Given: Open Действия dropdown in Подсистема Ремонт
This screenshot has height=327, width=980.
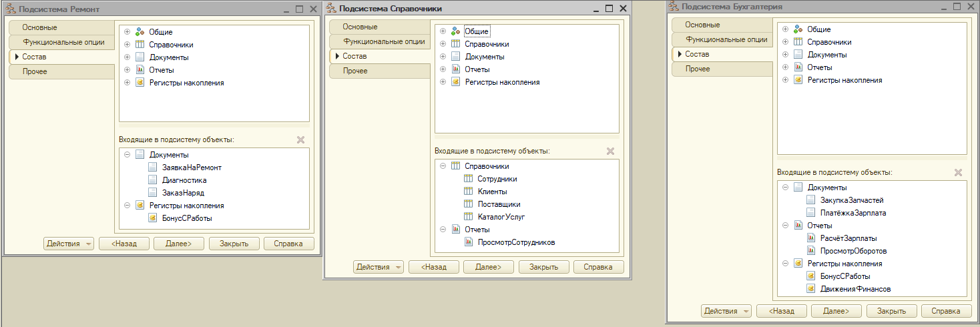Looking at the screenshot, I should (x=69, y=244).
